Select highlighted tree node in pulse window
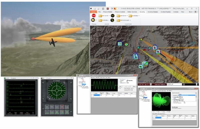The height and width of the screenshot is (129, 200). (x=84, y=84)
